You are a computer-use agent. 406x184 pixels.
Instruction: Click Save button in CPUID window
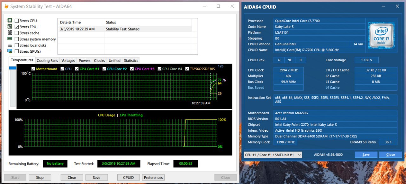366,155
